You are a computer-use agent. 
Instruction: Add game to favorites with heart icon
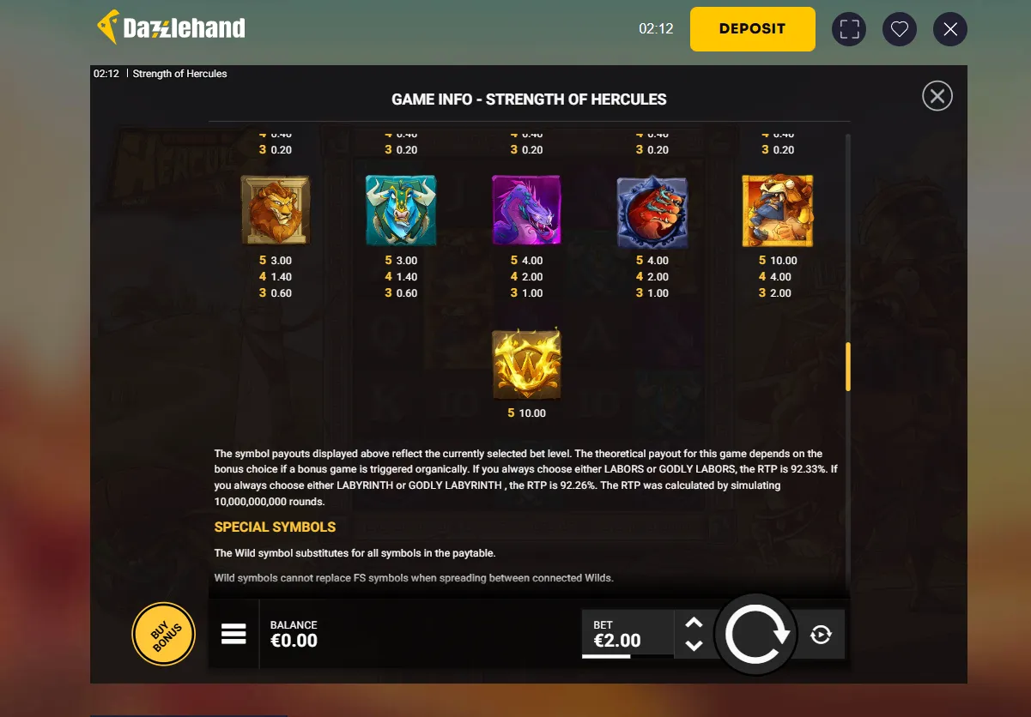point(899,29)
